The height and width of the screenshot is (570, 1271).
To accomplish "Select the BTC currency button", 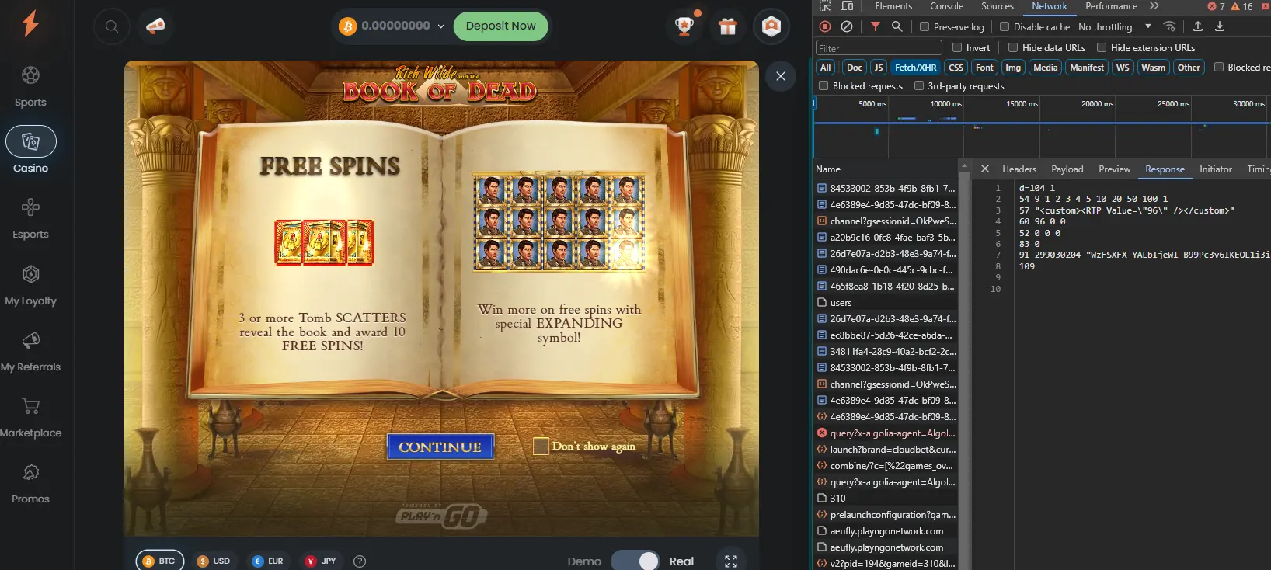I will point(160,561).
